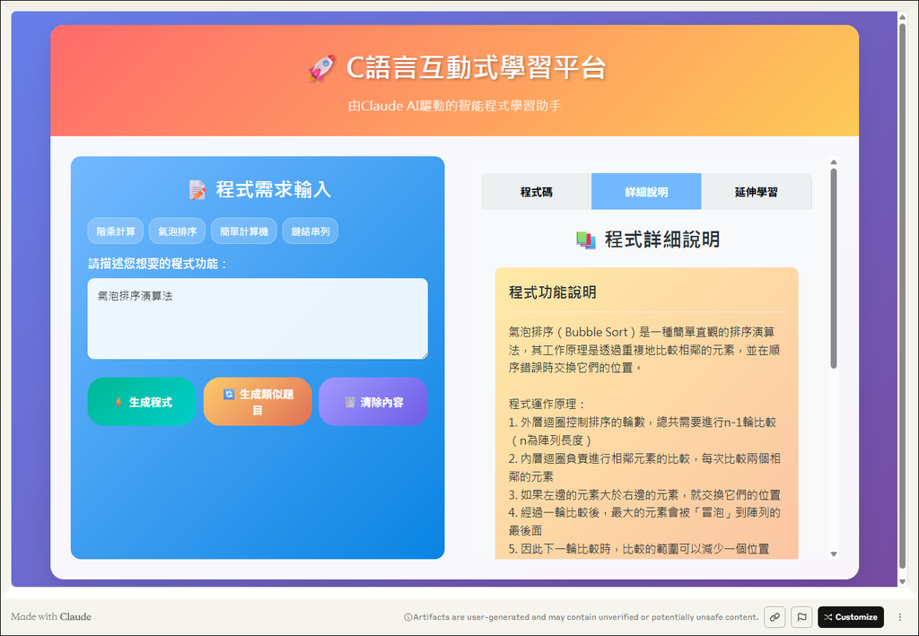This screenshot has height=636, width=919.
Task: Click the 清除內容 button
Action: (x=373, y=402)
